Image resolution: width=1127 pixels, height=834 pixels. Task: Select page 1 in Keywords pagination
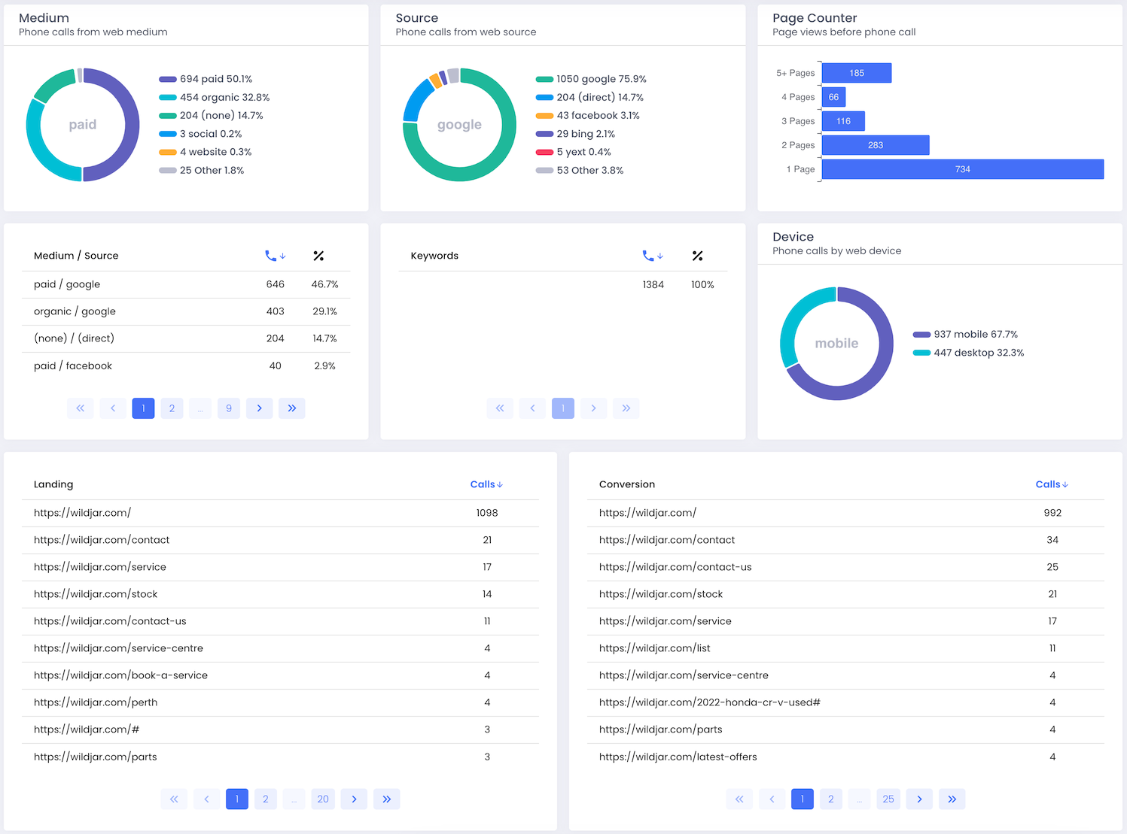563,408
